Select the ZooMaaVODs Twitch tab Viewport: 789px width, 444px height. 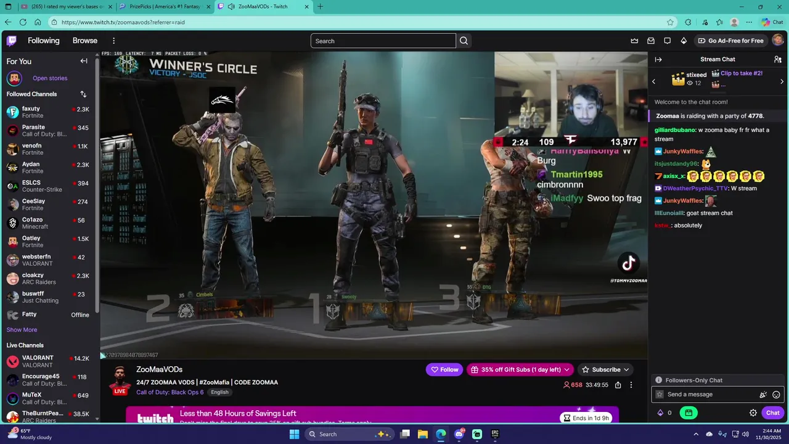pyautogui.click(x=264, y=7)
